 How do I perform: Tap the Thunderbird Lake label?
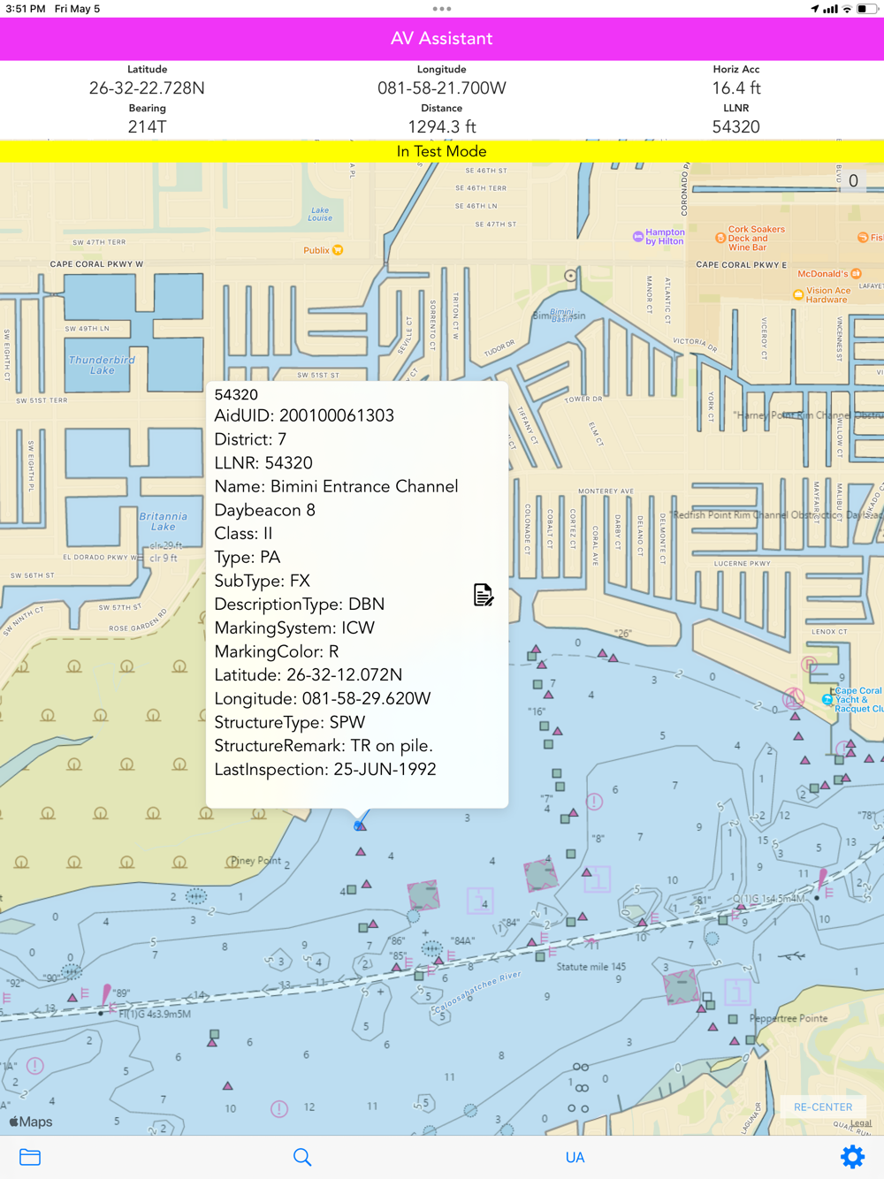click(102, 365)
